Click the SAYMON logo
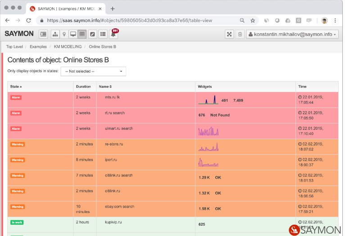The height and width of the screenshot is (236, 345). 19,34
